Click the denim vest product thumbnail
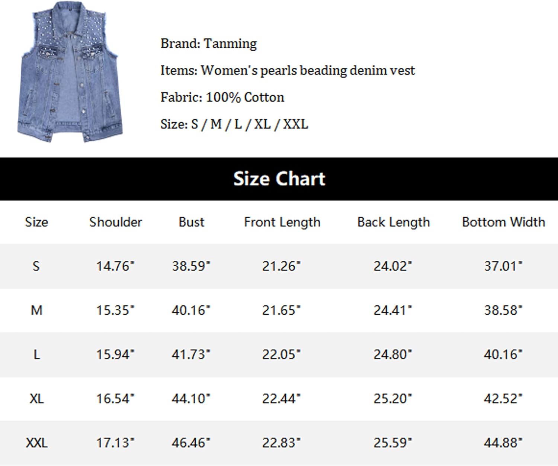The width and height of the screenshot is (558, 466). [70, 72]
